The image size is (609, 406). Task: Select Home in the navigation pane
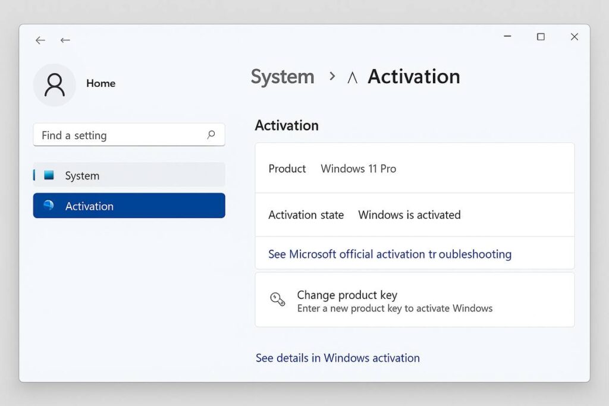coord(101,83)
